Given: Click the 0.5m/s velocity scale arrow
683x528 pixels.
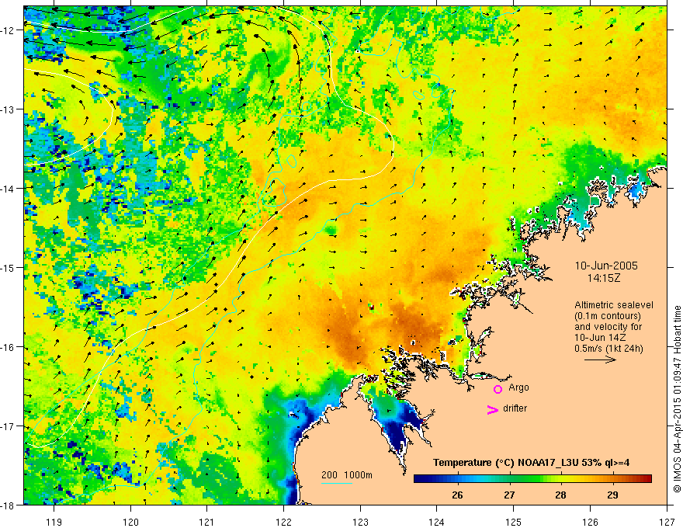Looking at the screenshot, I should [x=600, y=360].
